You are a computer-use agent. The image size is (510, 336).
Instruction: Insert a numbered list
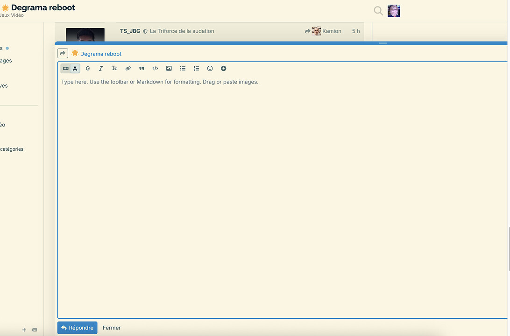(196, 69)
